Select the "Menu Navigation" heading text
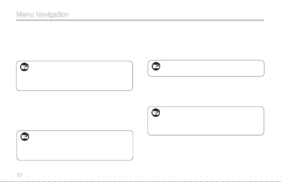This screenshot has height=182, width=281. point(43,14)
